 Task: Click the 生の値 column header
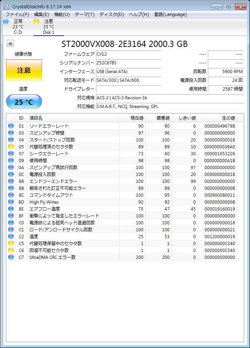coord(218,118)
